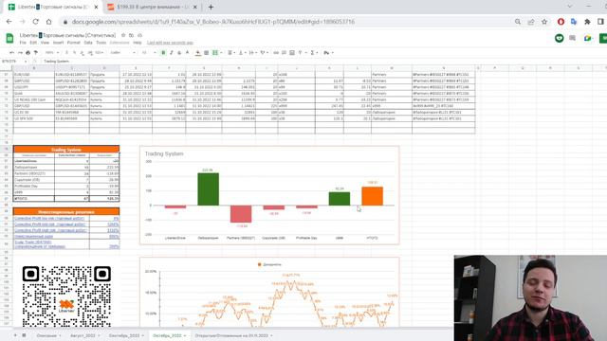Image resolution: width=607 pixels, height=341 pixels.
Task: Switch to the Сентябрь_2022 sheet tab
Action: tap(124, 335)
